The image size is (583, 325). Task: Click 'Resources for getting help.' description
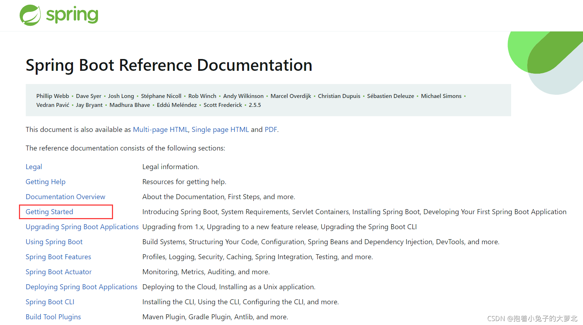(x=184, y=182)
